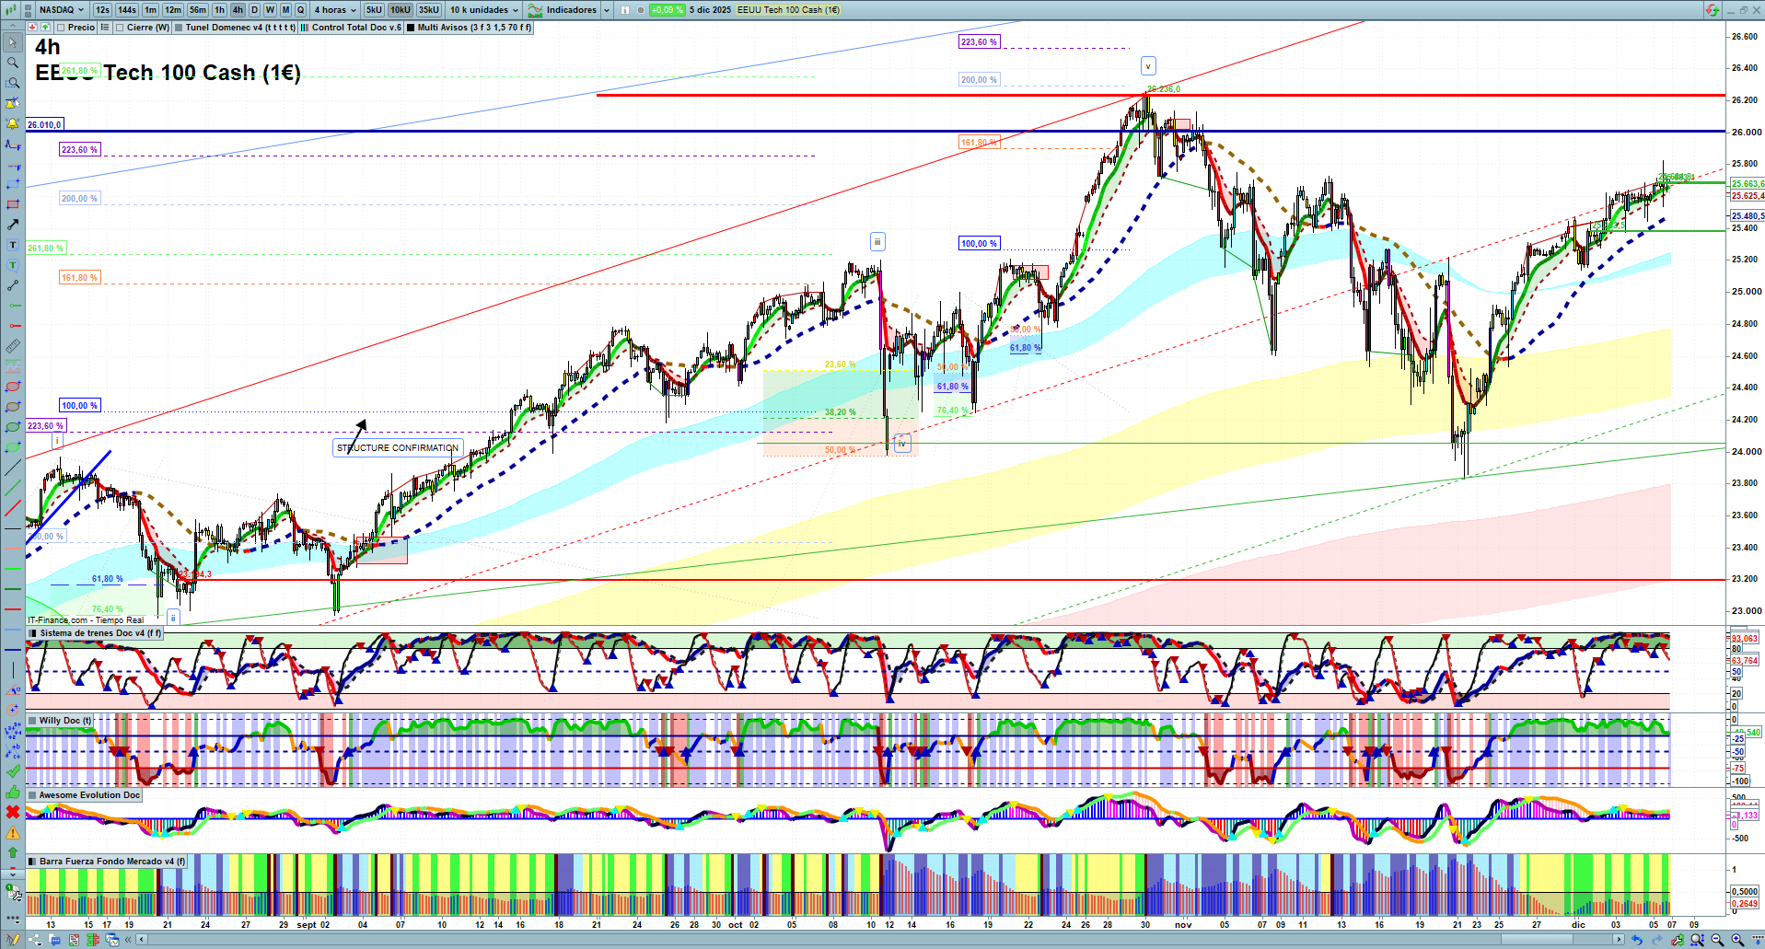Select the diagonal trend line tool
The width and height of the screenshot is (1765, 949).
click(13, 468)
